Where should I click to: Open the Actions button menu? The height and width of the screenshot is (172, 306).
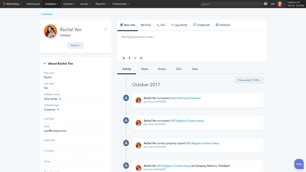tap(75, 45)
